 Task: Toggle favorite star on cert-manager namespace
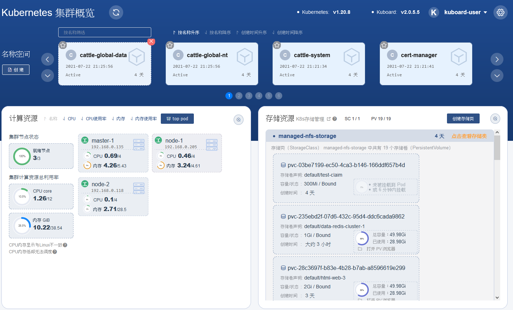(x=384, y=45)
